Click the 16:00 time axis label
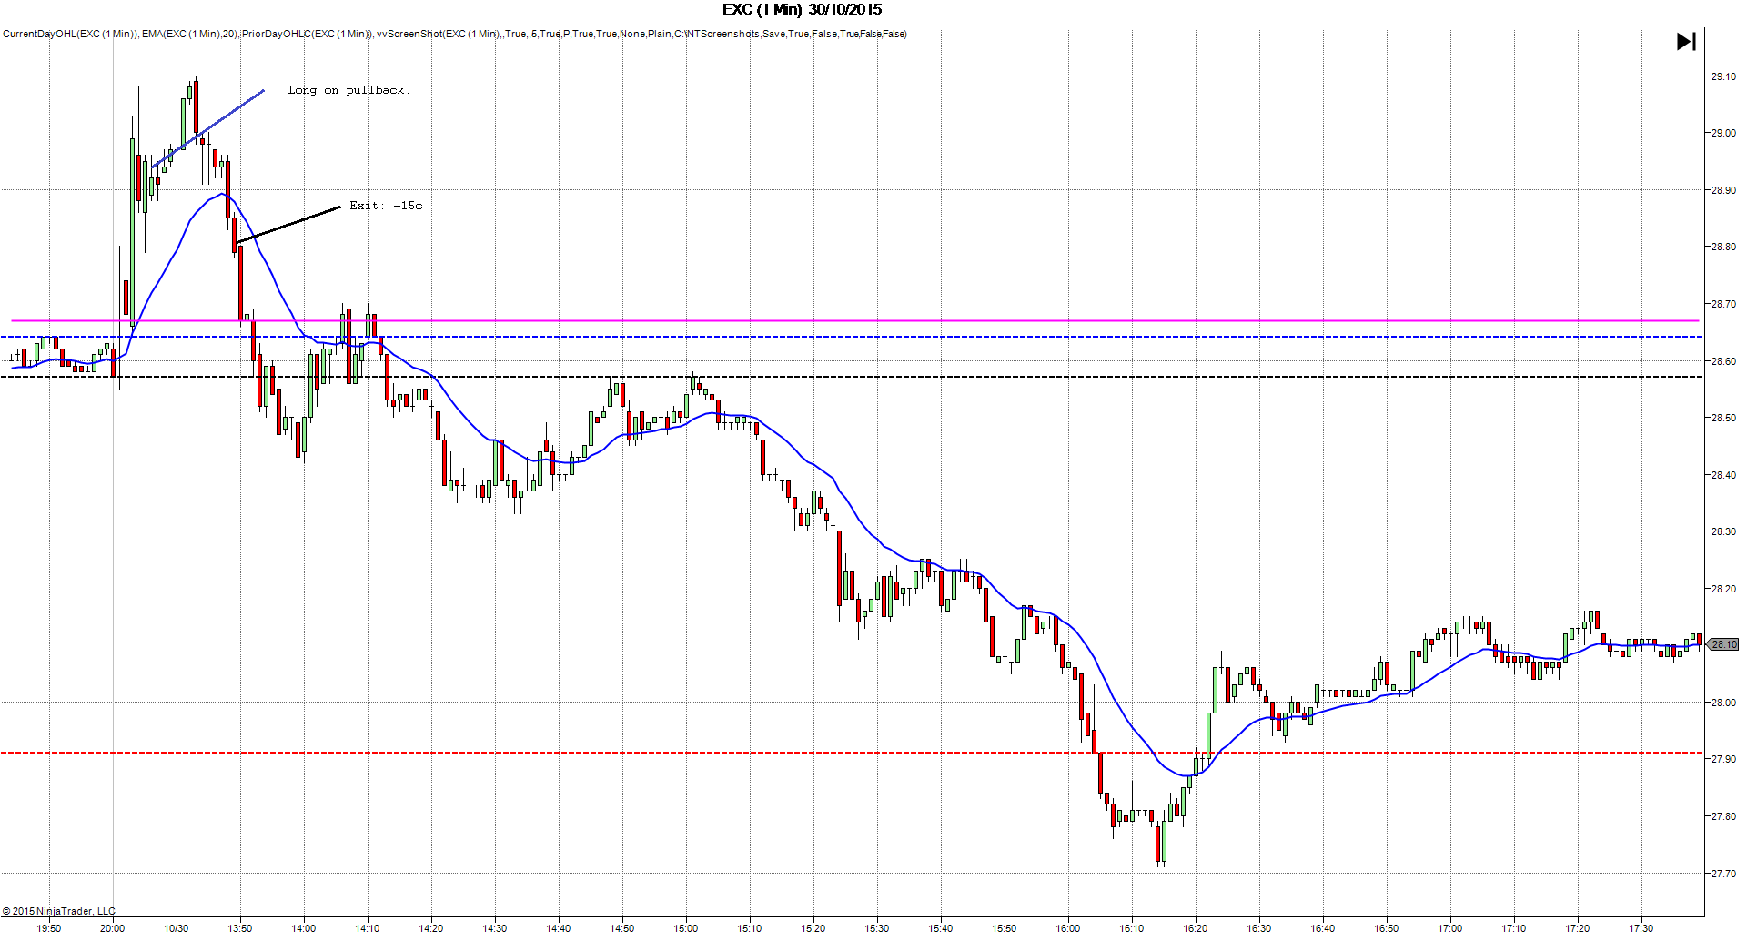Image resolution: width=1747 pixels, height=941 pixels. tap(1068, 928)
